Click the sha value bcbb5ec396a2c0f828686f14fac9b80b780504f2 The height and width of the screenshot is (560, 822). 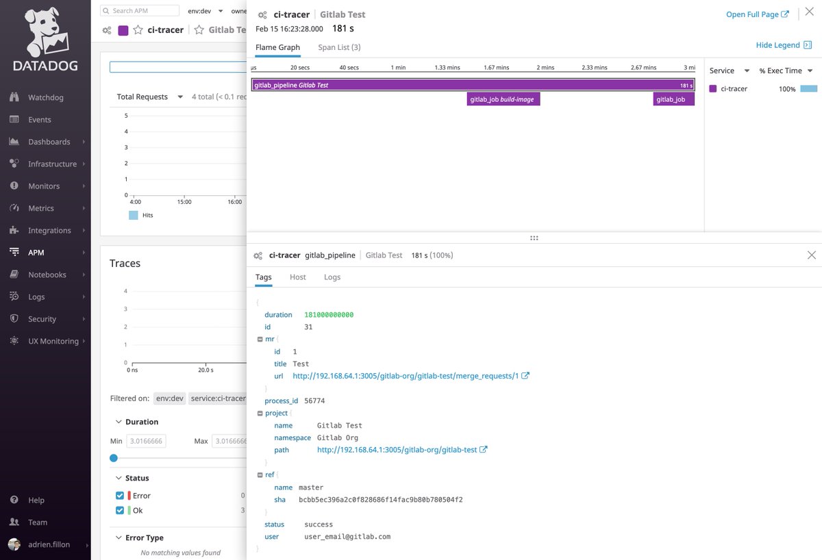[x=381, y=500]
